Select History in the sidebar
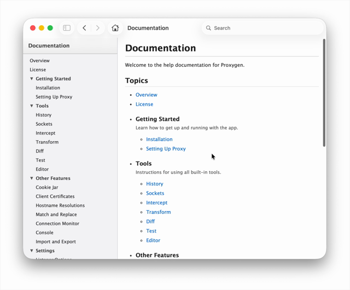The height and width of the screenshot is (290, 350). (44, 115)
